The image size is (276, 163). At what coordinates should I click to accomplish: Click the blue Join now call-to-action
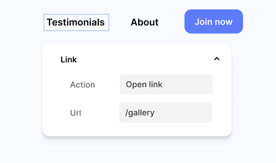[x=213, y=22]
